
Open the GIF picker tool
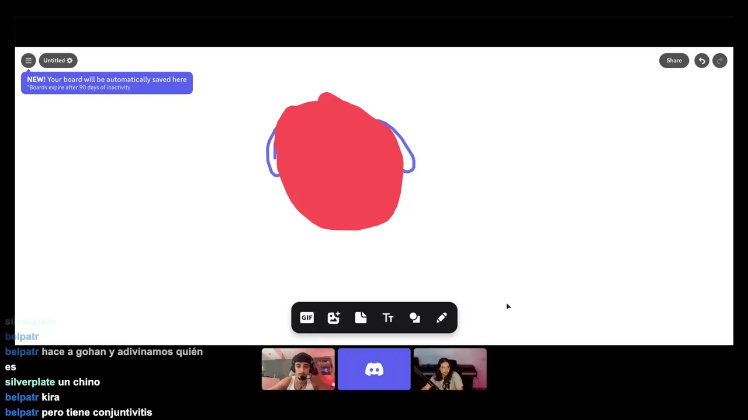[307, 318]
